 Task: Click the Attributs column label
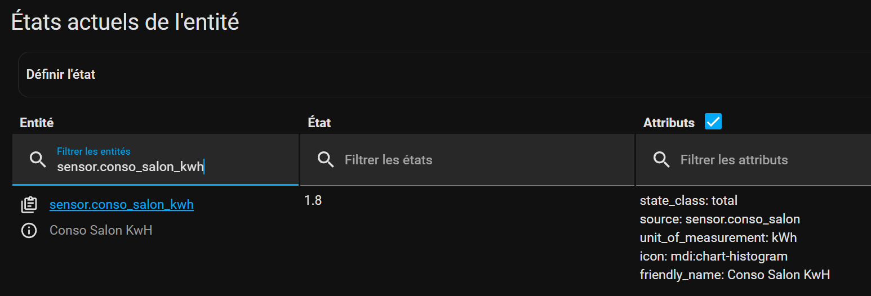point(669,123)
